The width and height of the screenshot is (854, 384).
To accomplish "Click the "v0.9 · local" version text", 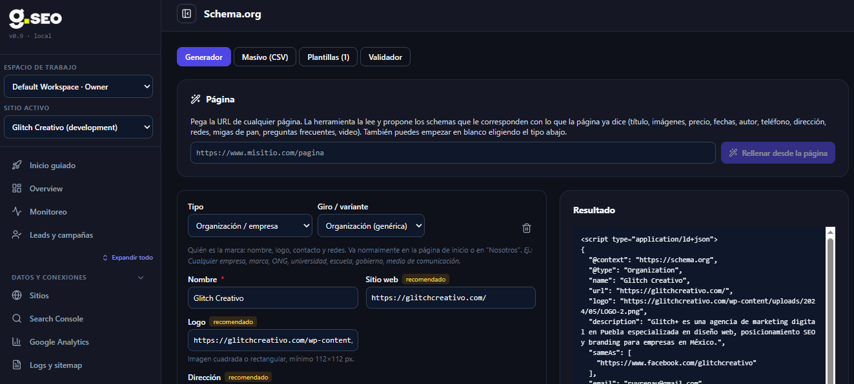I will [30, 36].
